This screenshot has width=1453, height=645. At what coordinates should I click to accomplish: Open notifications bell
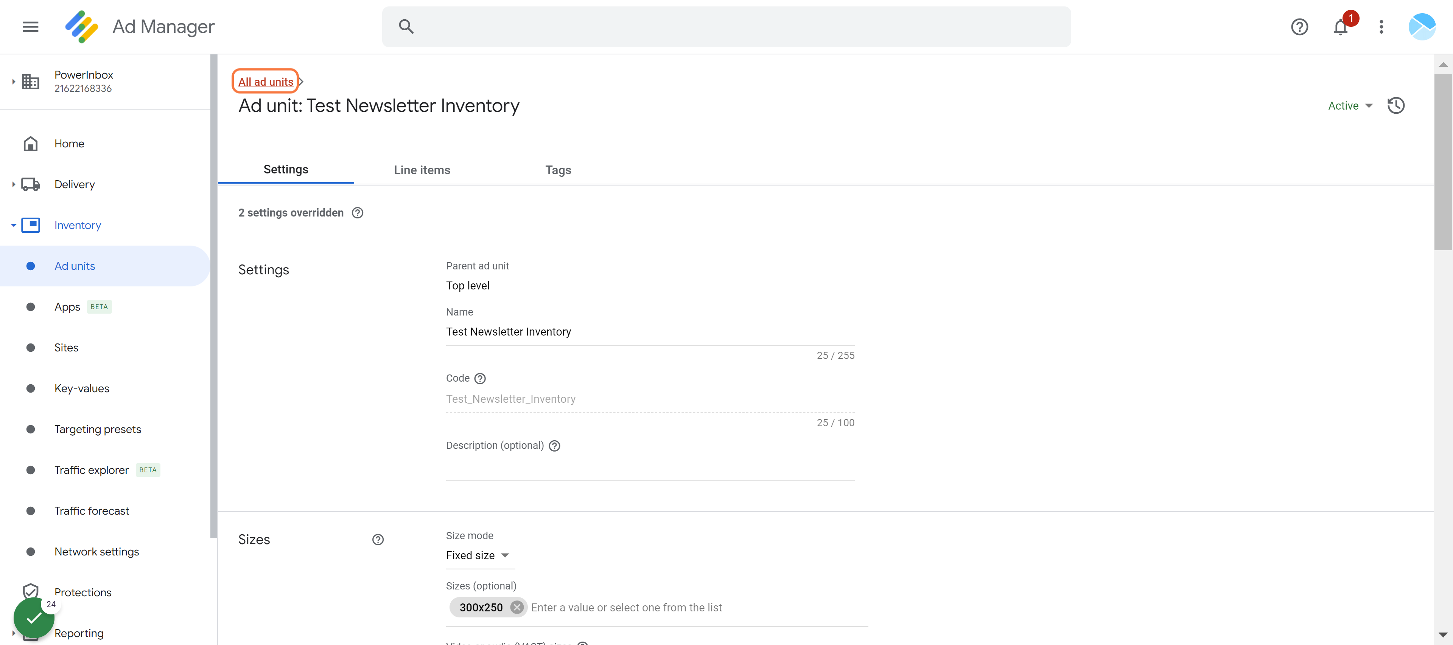[1340, 26]
